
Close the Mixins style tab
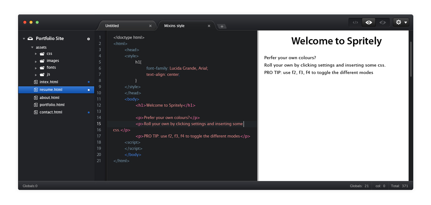coord(209,26)
